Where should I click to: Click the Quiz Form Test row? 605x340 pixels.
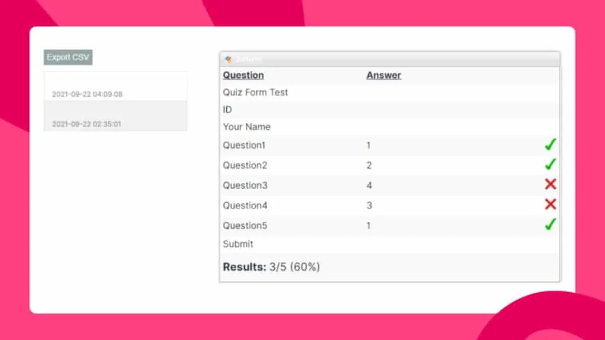point(255,92)
